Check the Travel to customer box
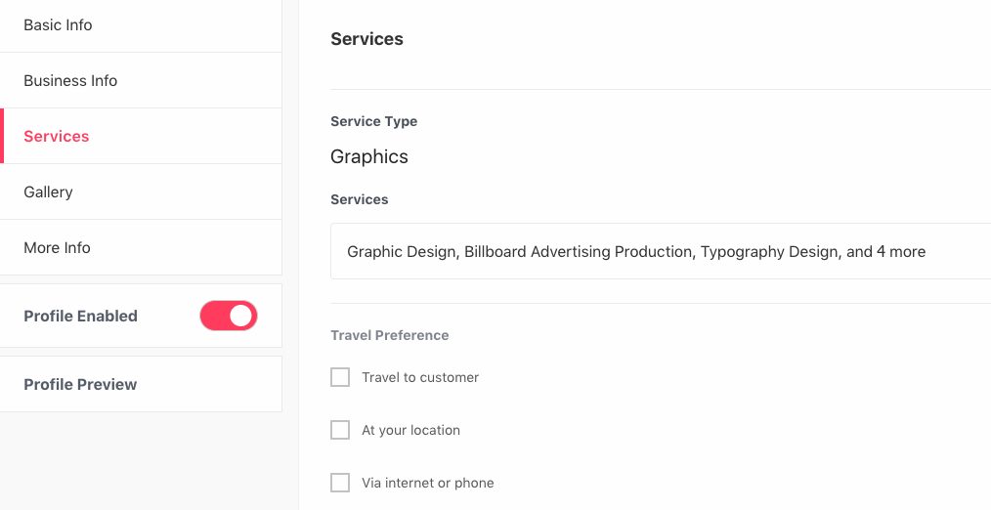991x510 pixels. tap(340, 377)
